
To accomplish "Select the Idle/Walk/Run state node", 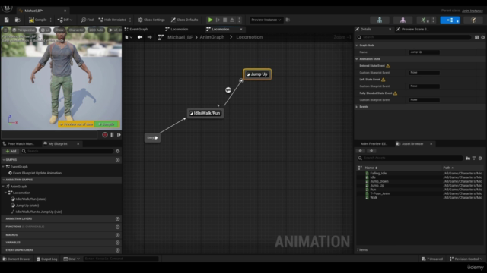I will 205,113.
